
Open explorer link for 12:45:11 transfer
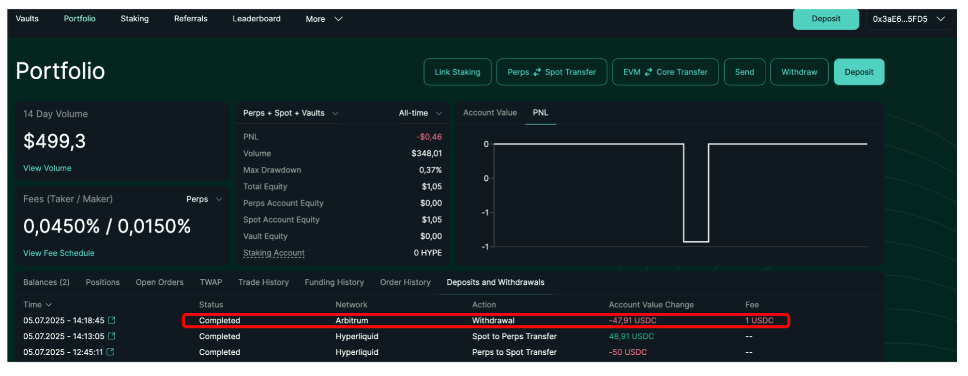110,352
